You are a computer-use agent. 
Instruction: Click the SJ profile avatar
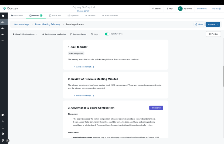coord(180,9)
